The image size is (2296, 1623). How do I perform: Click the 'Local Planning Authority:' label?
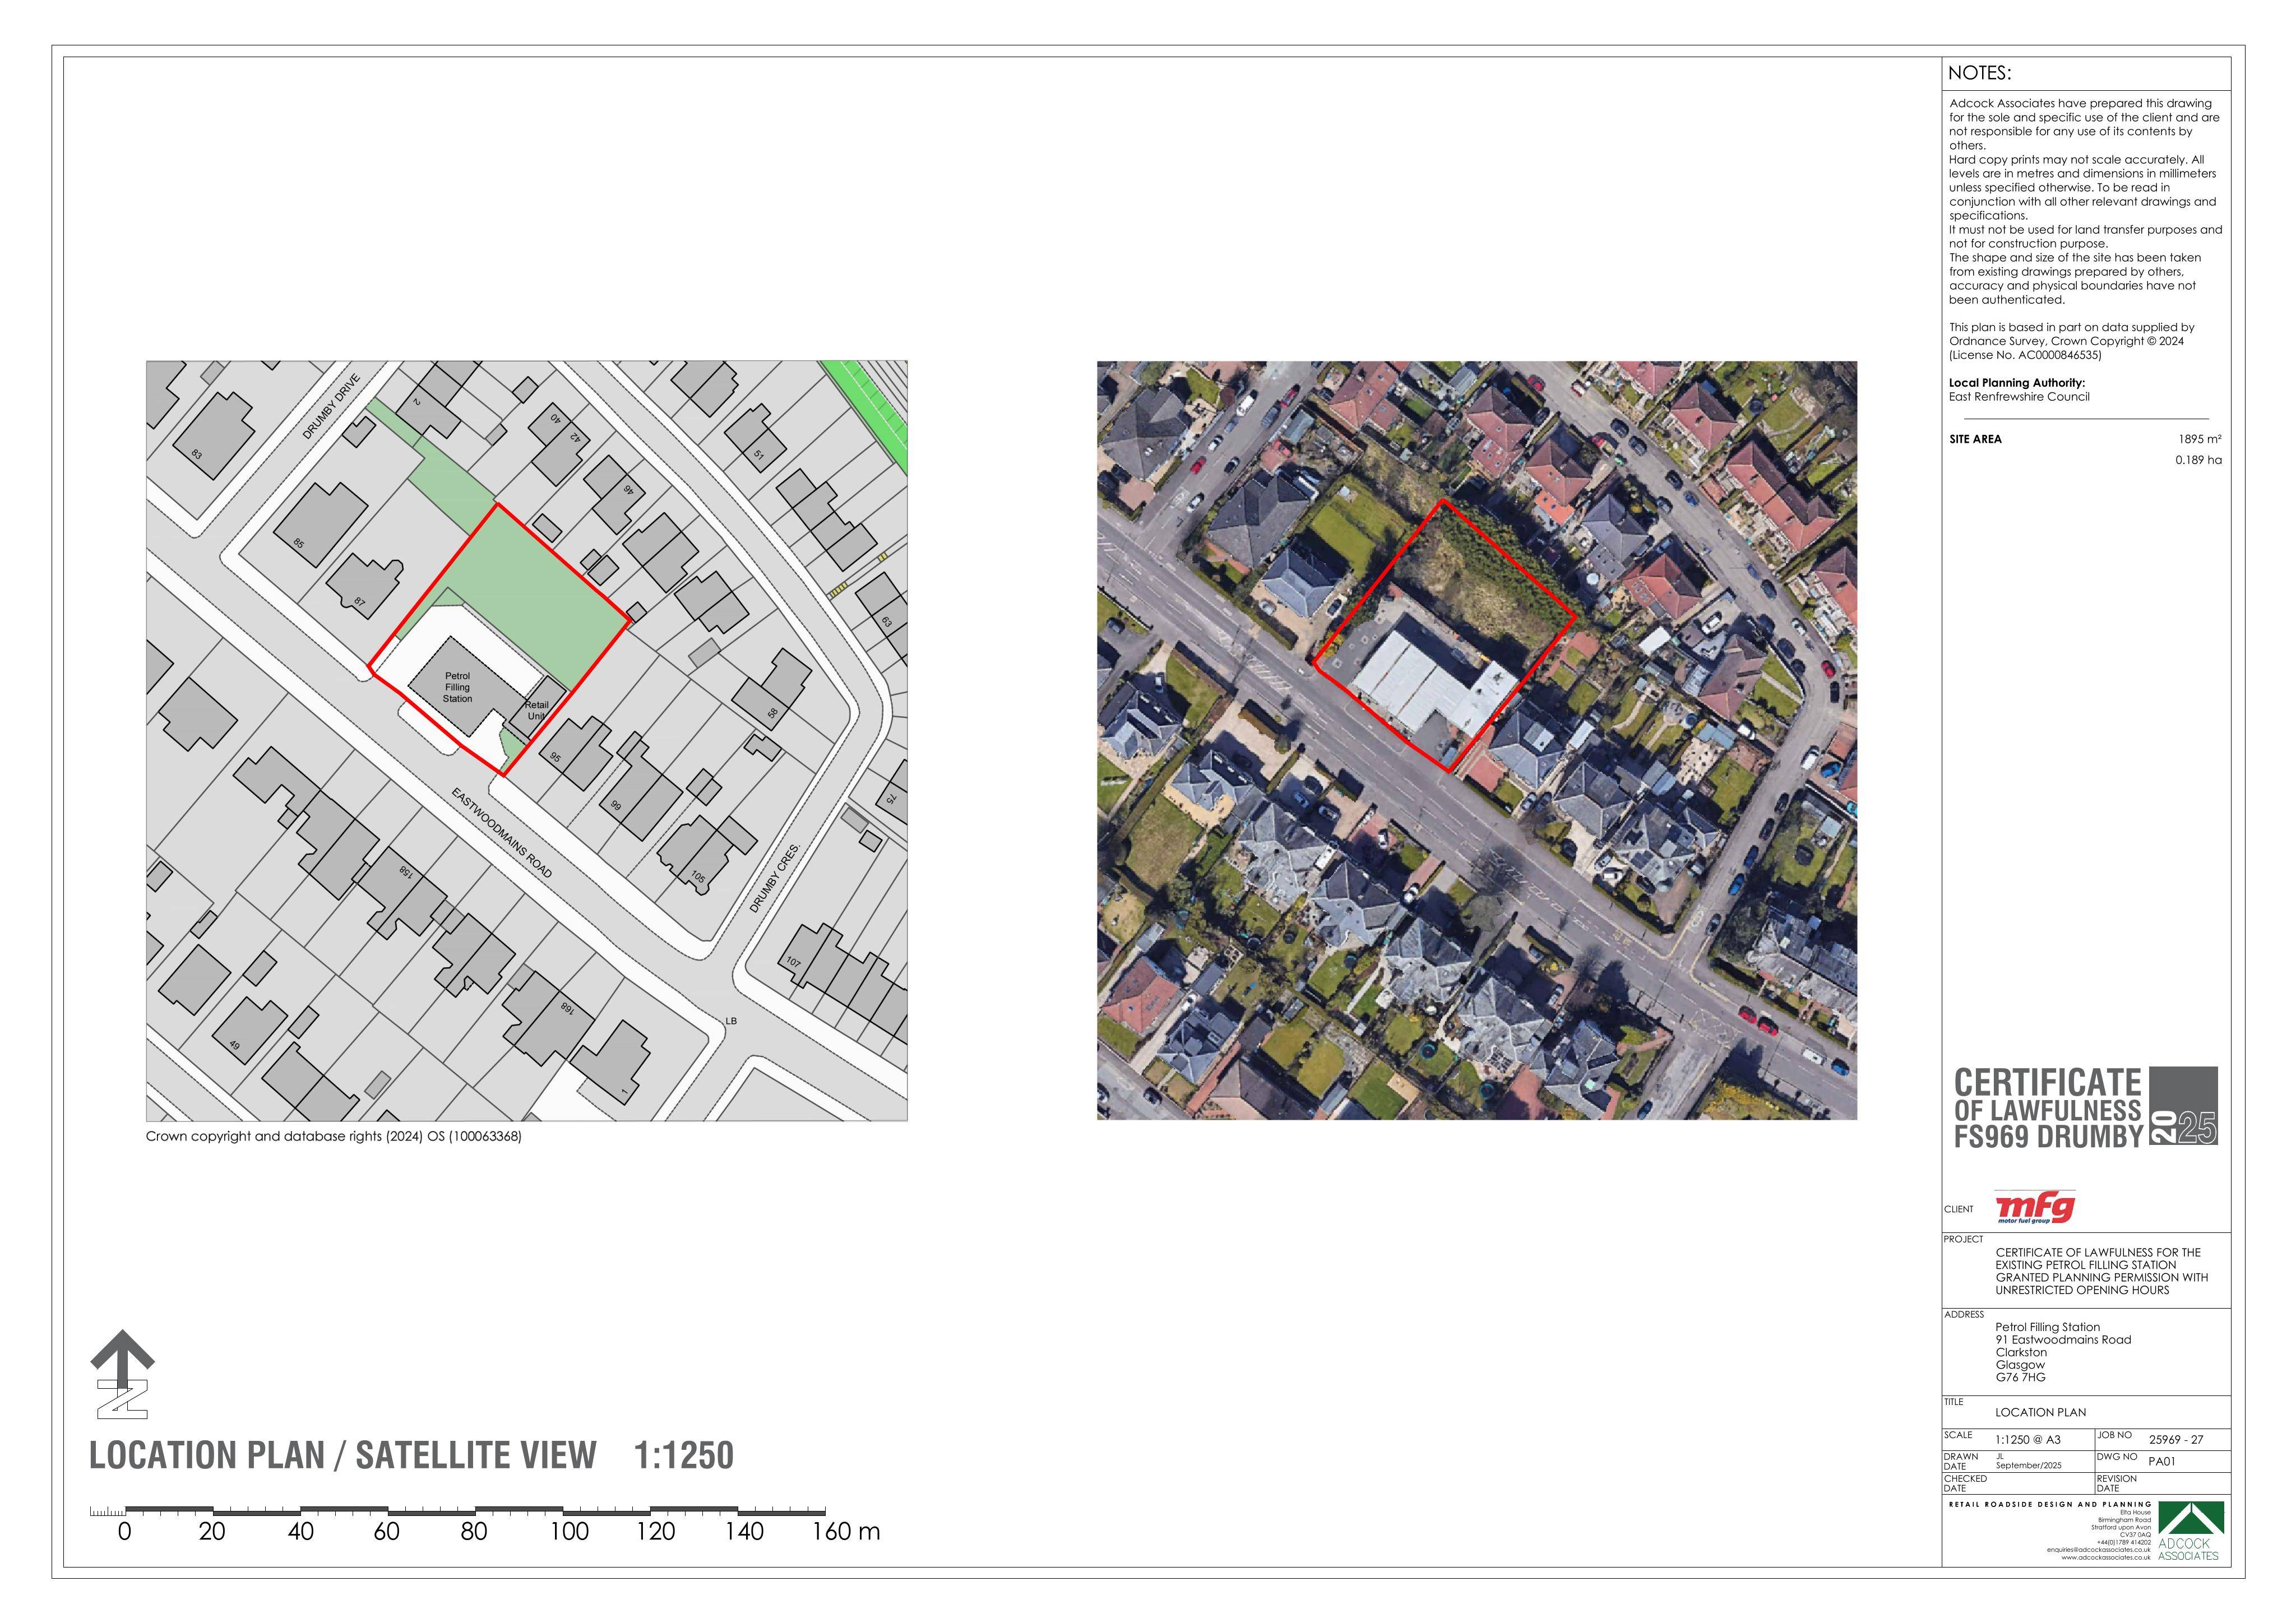pos(2017,383)
